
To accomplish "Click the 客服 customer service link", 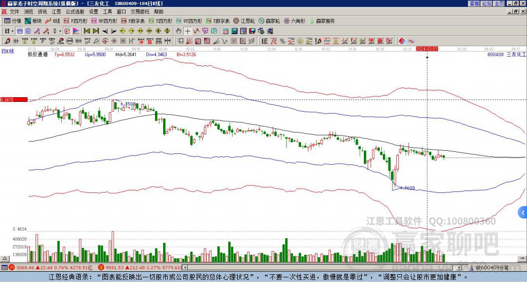I will pyautogui.click(x=474, y=4).
